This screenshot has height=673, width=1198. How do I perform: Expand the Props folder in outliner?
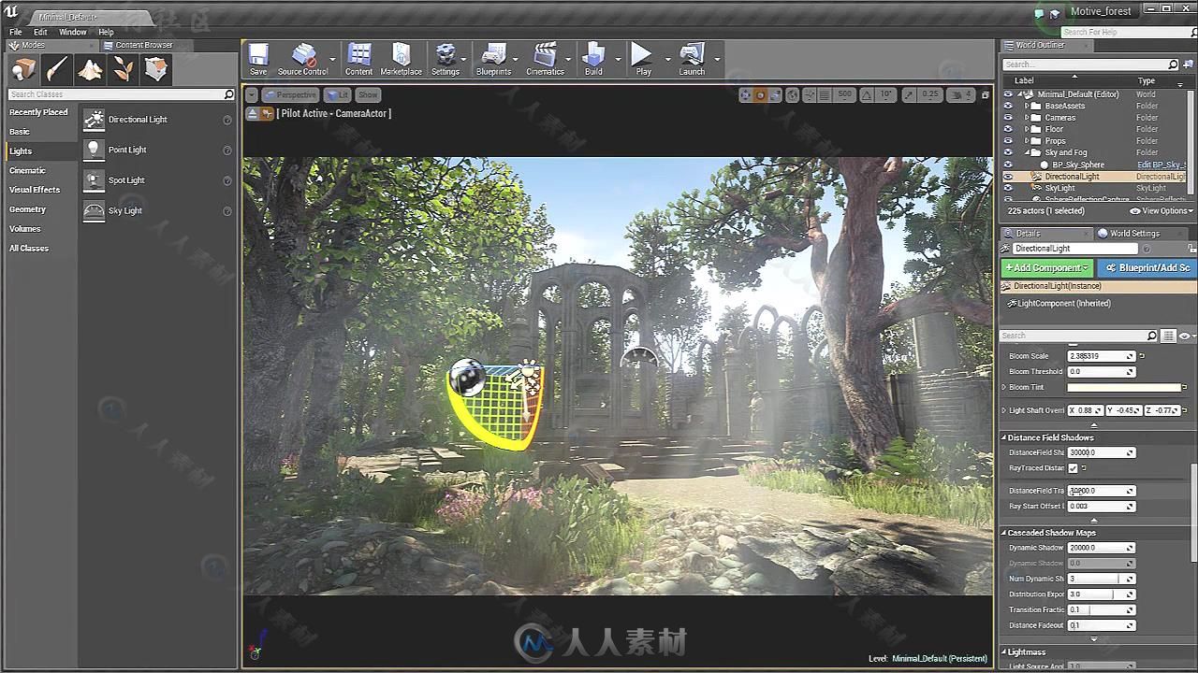pyautogui.click(x=1027, y=141)
